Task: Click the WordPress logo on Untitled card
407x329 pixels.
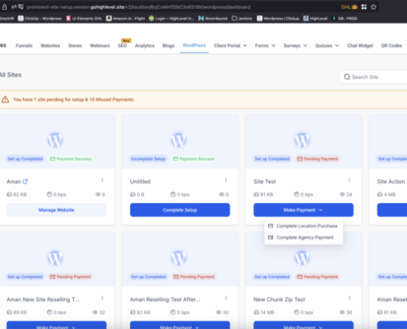Action: [178, 140]
